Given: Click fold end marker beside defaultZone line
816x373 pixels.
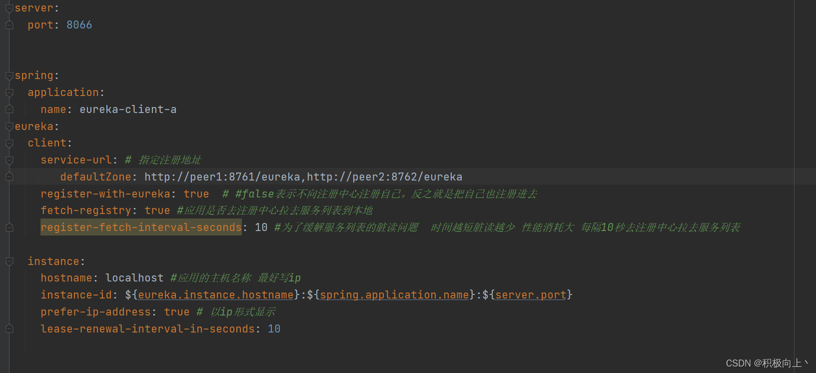Looking at the screenshot, I should (9, 177).
